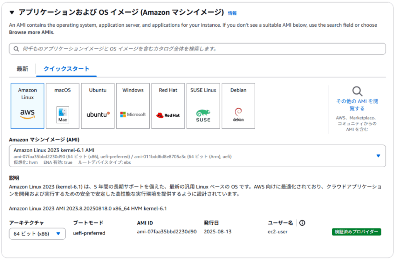Click the AMI ID ami-07faa35bbd2230d90 value
The image size is (396, 260).
pos(167,232)
